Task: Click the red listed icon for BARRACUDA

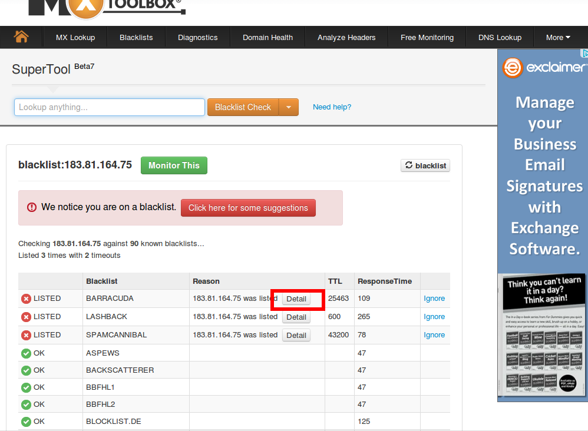Action: (x=27, y=299)
